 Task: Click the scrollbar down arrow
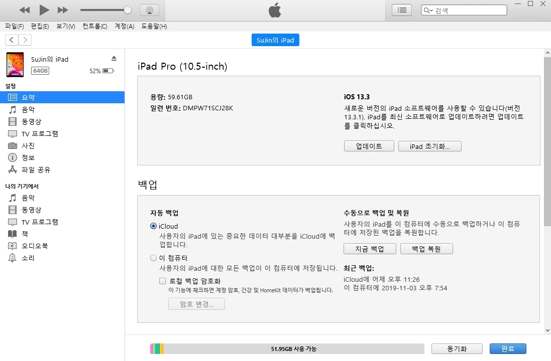pos(547,330)
